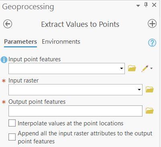Image resolution: width=161 pixels, height=147 pixels.
Task: Go back using the left arrow icon
Action: [8, 24]
